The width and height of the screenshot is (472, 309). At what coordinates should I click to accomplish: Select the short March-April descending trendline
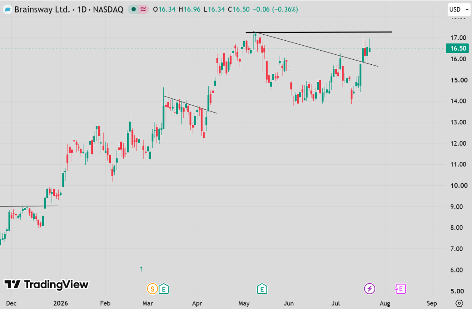click(x=190, y=104)
